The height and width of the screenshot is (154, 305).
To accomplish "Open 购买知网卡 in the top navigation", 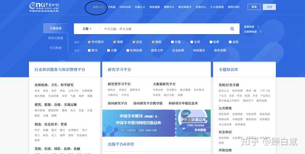I will click(185, 7).
